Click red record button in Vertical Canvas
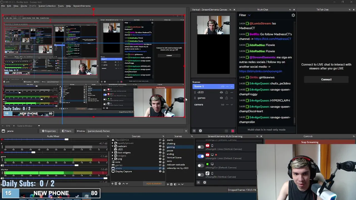This screenshot has height=200, width=356. 233,131
